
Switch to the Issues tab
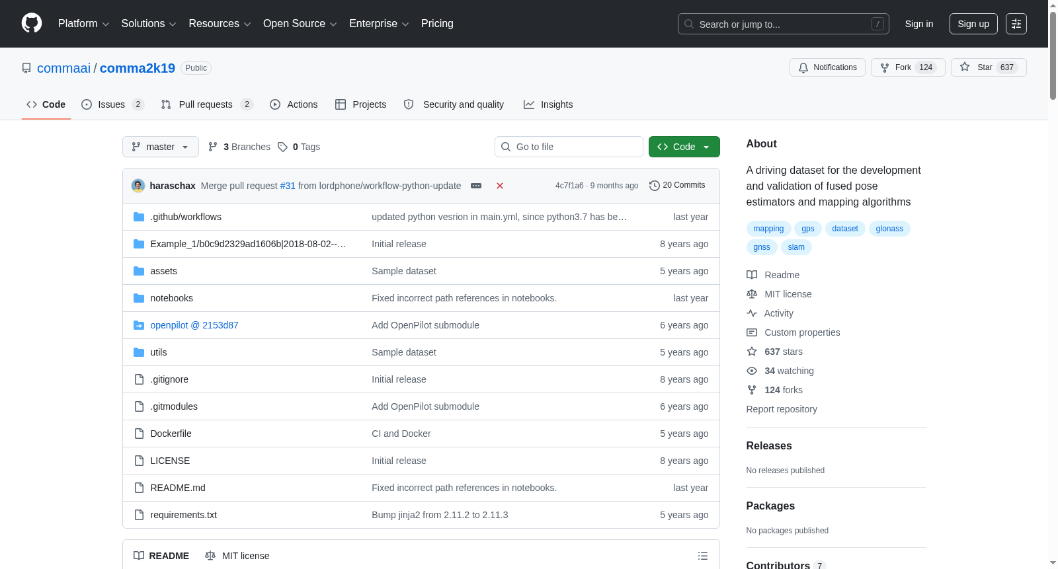[x=112, y=104]
